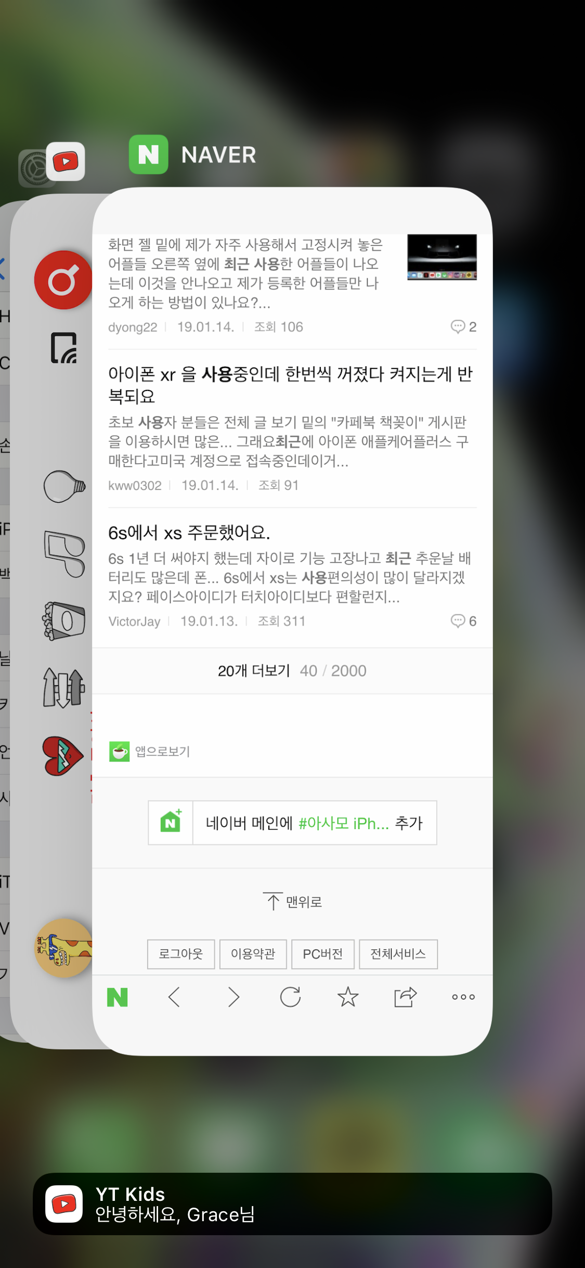Open the three-dot more menu
Screen dimensions: 585x1268
(463, 997)
